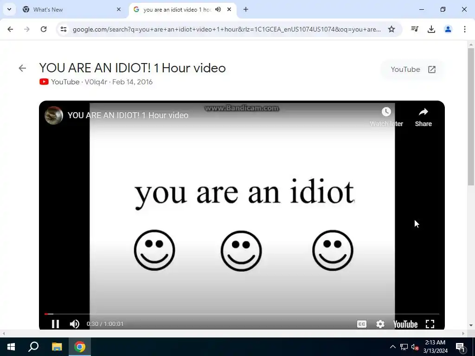
Task: Click the scrollbar up arrow
Action: coord(471,45)
